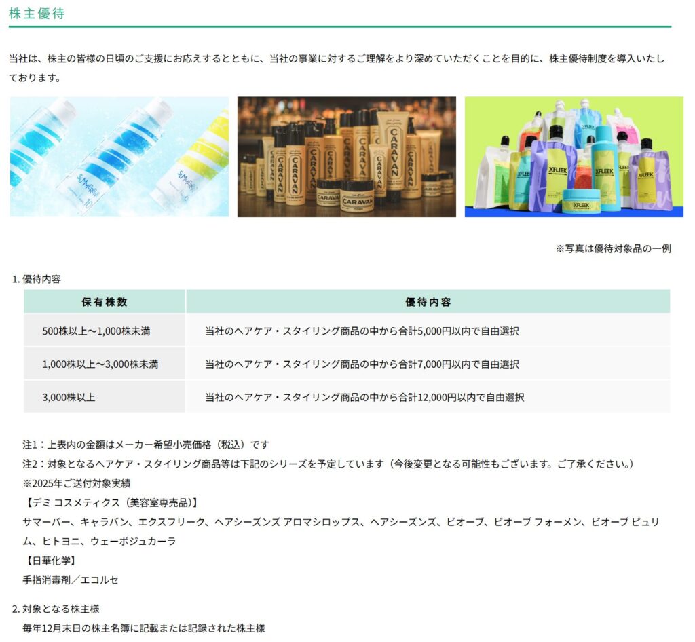The height and width of the screenshot is (642, 695).
Task: Click the ※2025年ご送付対象実績 line
Action: (x=77, y=483)
